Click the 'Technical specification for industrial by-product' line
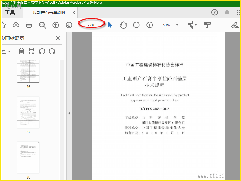Viewport: 241px width, 181px height. tap(155, 95)
